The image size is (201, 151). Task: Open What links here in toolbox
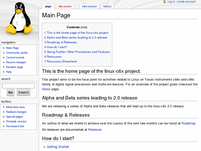(x=15, y=107)
